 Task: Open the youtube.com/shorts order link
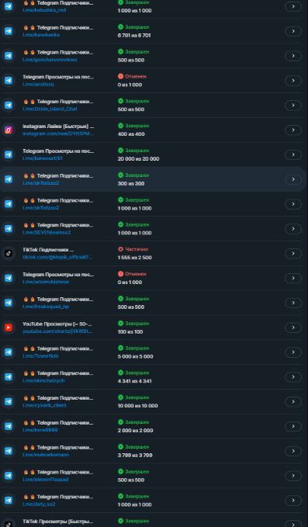57,331
